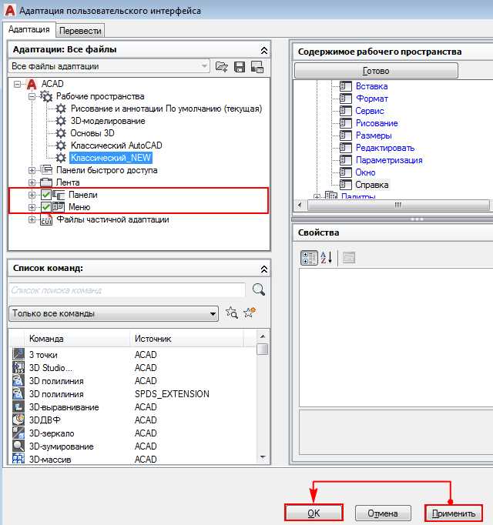
Task: Collapse the ACAD tree root
Action: tap(17, 84)
